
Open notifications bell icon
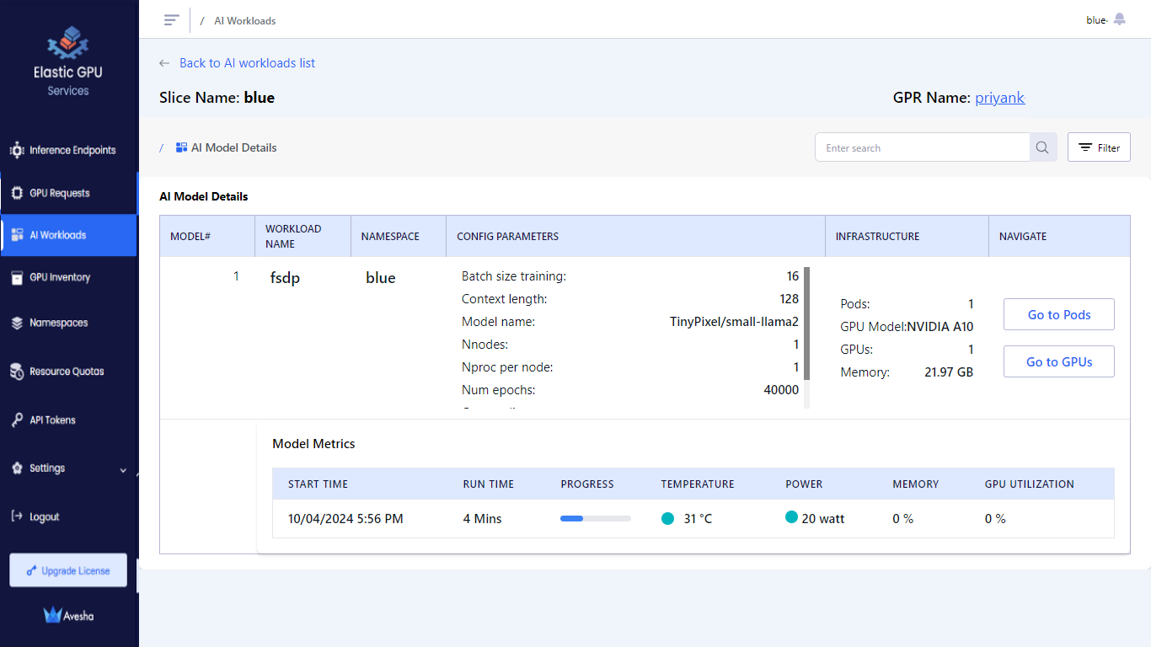(1119, 19)
